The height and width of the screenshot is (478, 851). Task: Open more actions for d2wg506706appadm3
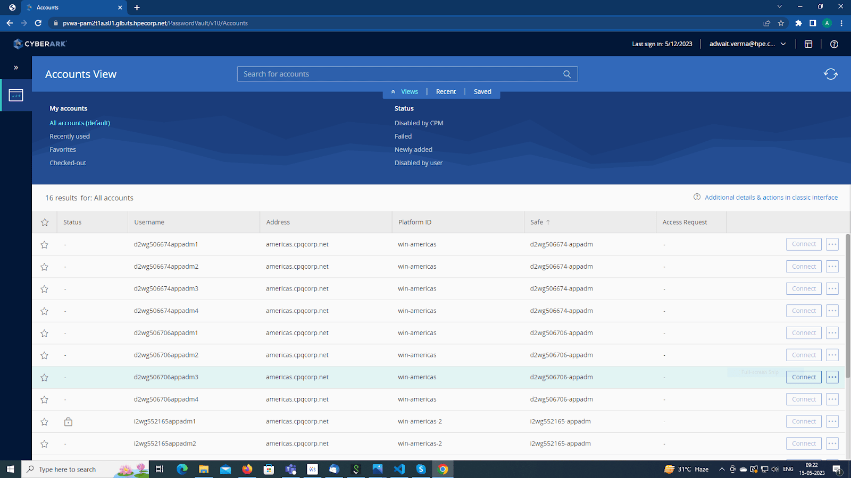pos(832,377)
